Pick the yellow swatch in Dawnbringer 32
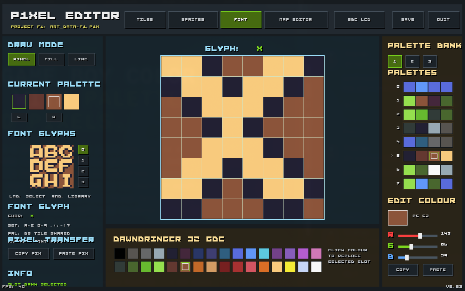Viewport: 465px width, 291px height. [x=290, y=267]
